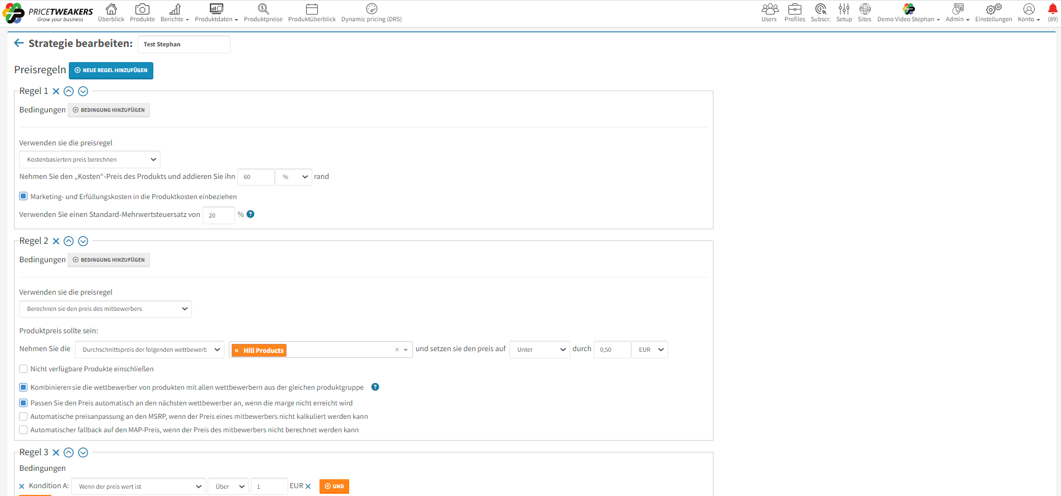Click the VAT rate field showing 20
Viewport: 1061px width, 496px height.
pos(218,215)
